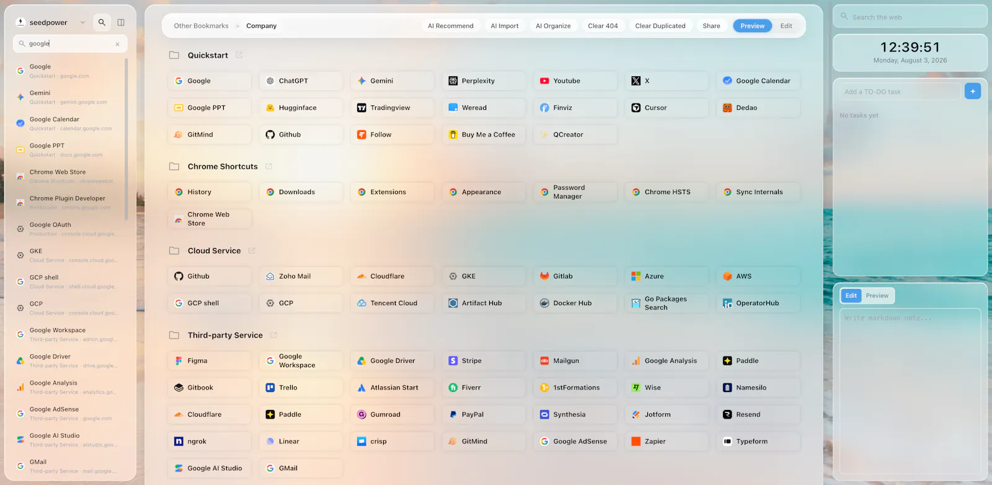Click the AI Import button
992x485 pixels.
tap(505, 26)
